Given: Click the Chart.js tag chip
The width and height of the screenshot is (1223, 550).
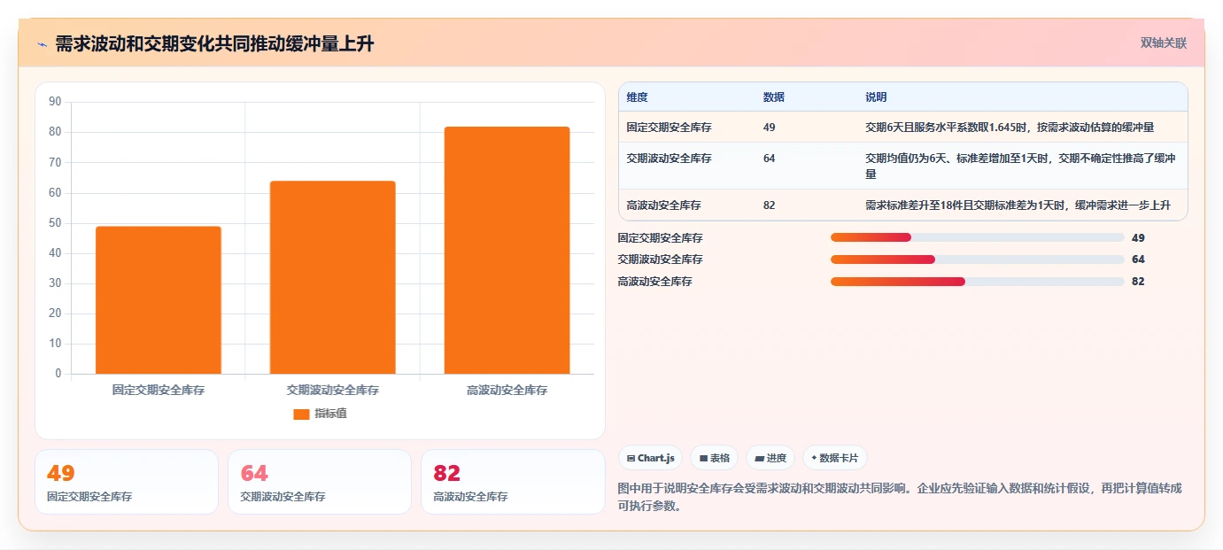Looking at the screenshot, I should 651,458.
